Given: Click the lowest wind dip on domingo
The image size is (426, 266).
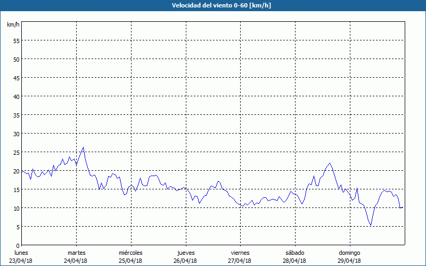Looking at the screenshot, I should 371,226.
